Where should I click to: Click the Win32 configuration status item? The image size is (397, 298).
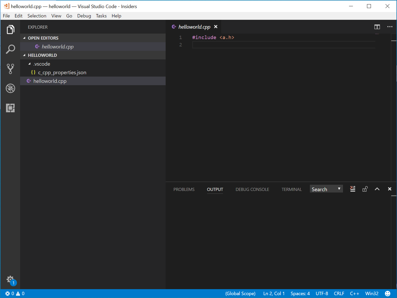tap(372, 294)
